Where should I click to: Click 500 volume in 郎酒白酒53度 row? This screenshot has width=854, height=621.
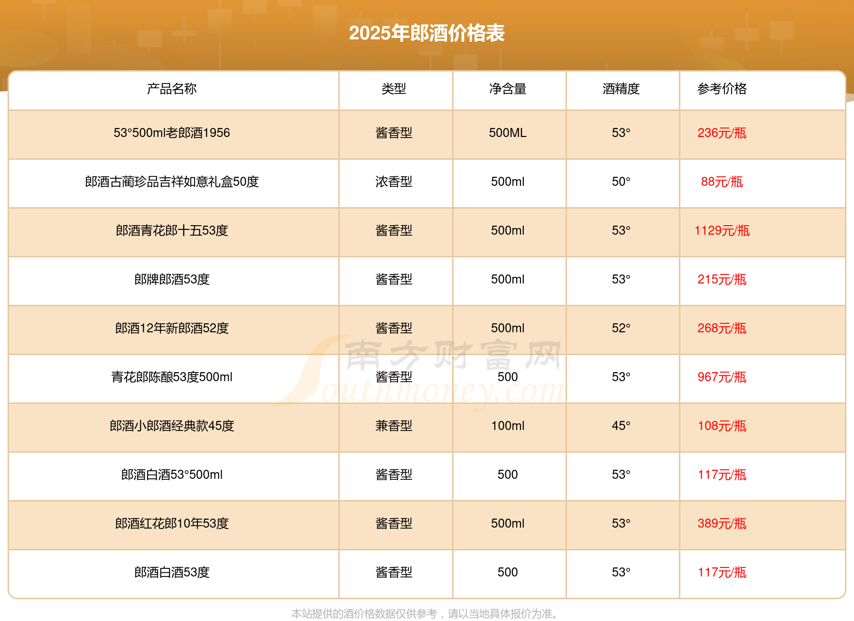coord(508,572)
